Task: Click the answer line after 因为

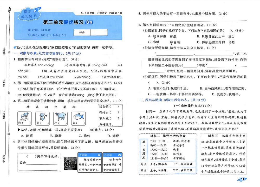Action: 42,164
